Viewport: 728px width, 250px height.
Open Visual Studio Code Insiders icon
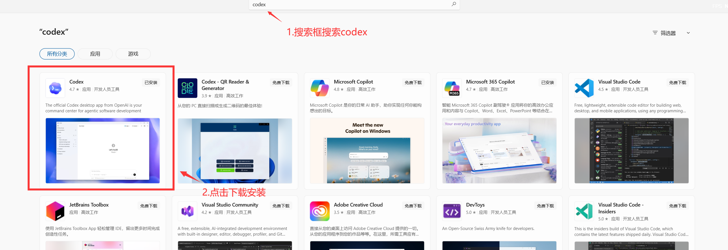tap(584, 211)
